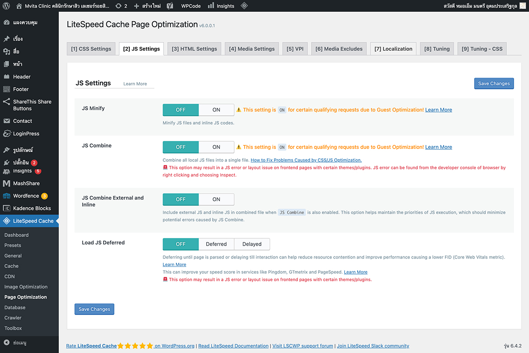The height and width of the screenshot is (353, 529).
Task: Open the CDN submenu item
Action: click(9, 277)
